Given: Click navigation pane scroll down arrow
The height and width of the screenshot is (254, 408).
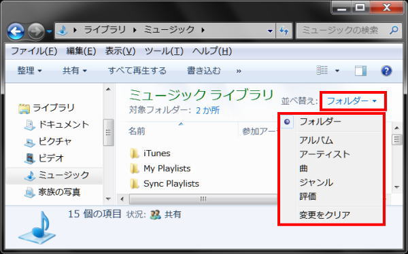Looking at the screenshot, I should [x=108, y=199].
